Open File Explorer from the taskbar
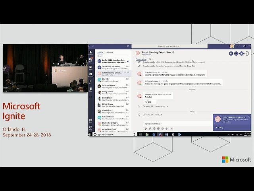This screenshot has height=191, width=254. (x=147, y=134)
